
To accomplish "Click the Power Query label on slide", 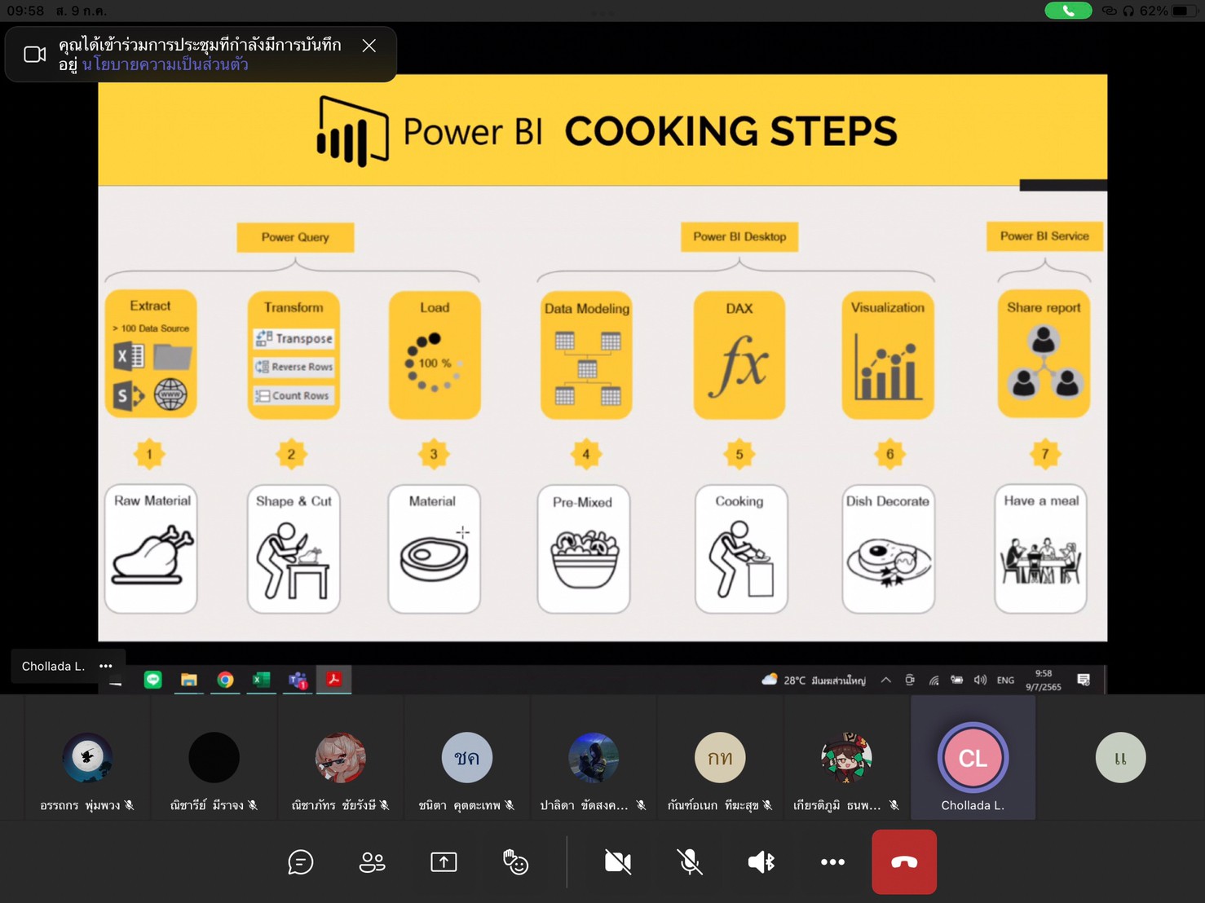I will tap(295, 237).
